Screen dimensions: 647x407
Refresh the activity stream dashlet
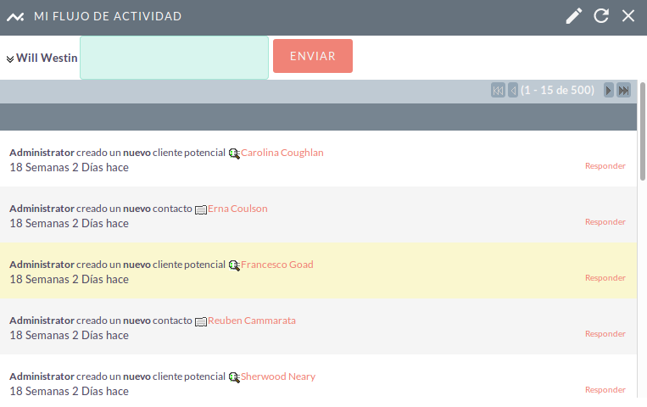[601, 16]
